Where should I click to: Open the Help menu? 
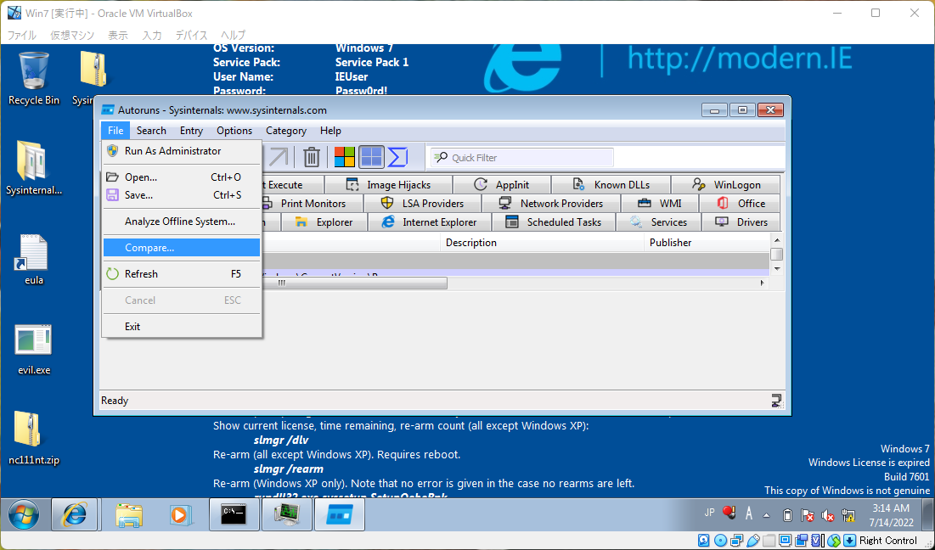tap(330, 131)
